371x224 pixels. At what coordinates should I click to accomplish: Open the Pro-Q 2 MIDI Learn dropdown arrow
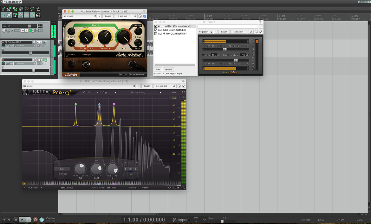point(42,188)
